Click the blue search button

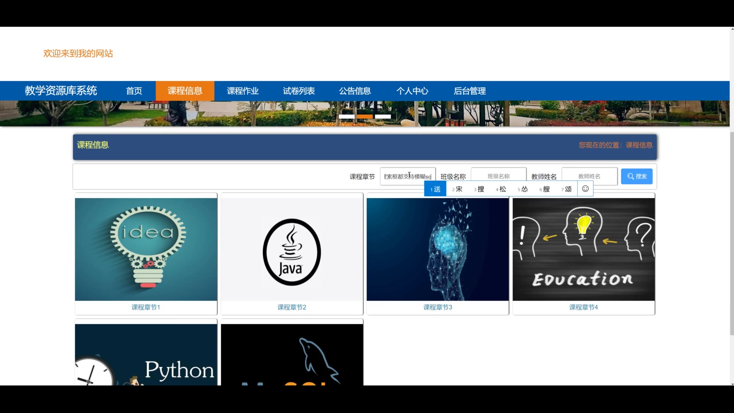pos(637,176)
